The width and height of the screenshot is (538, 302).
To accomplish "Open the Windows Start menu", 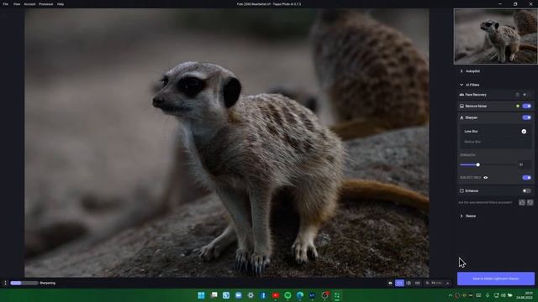I will pos(202,295).
